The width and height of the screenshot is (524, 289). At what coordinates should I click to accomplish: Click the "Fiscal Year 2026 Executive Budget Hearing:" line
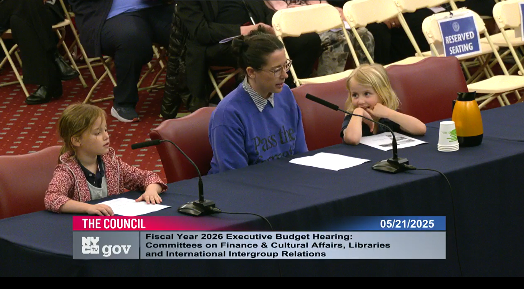click(x=249, y=237)
